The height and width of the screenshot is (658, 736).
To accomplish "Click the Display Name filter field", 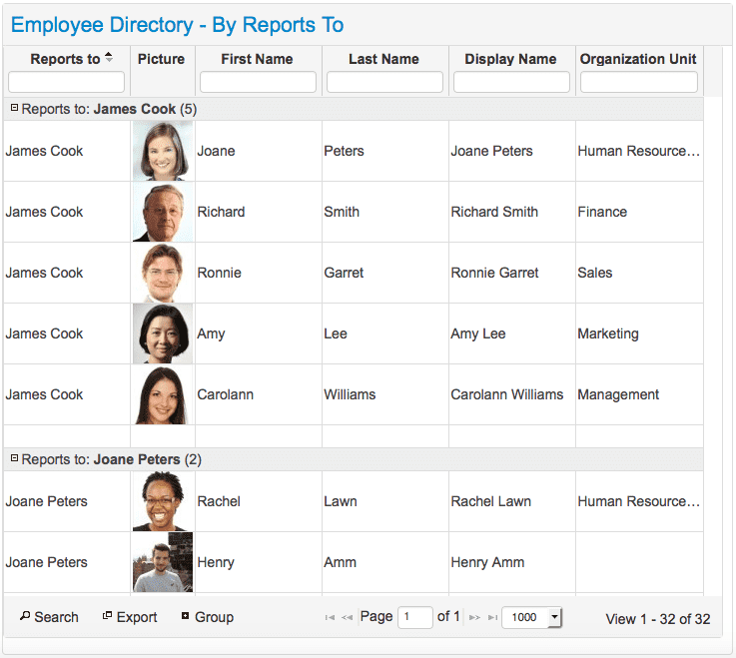I will [x=511, y=82].
